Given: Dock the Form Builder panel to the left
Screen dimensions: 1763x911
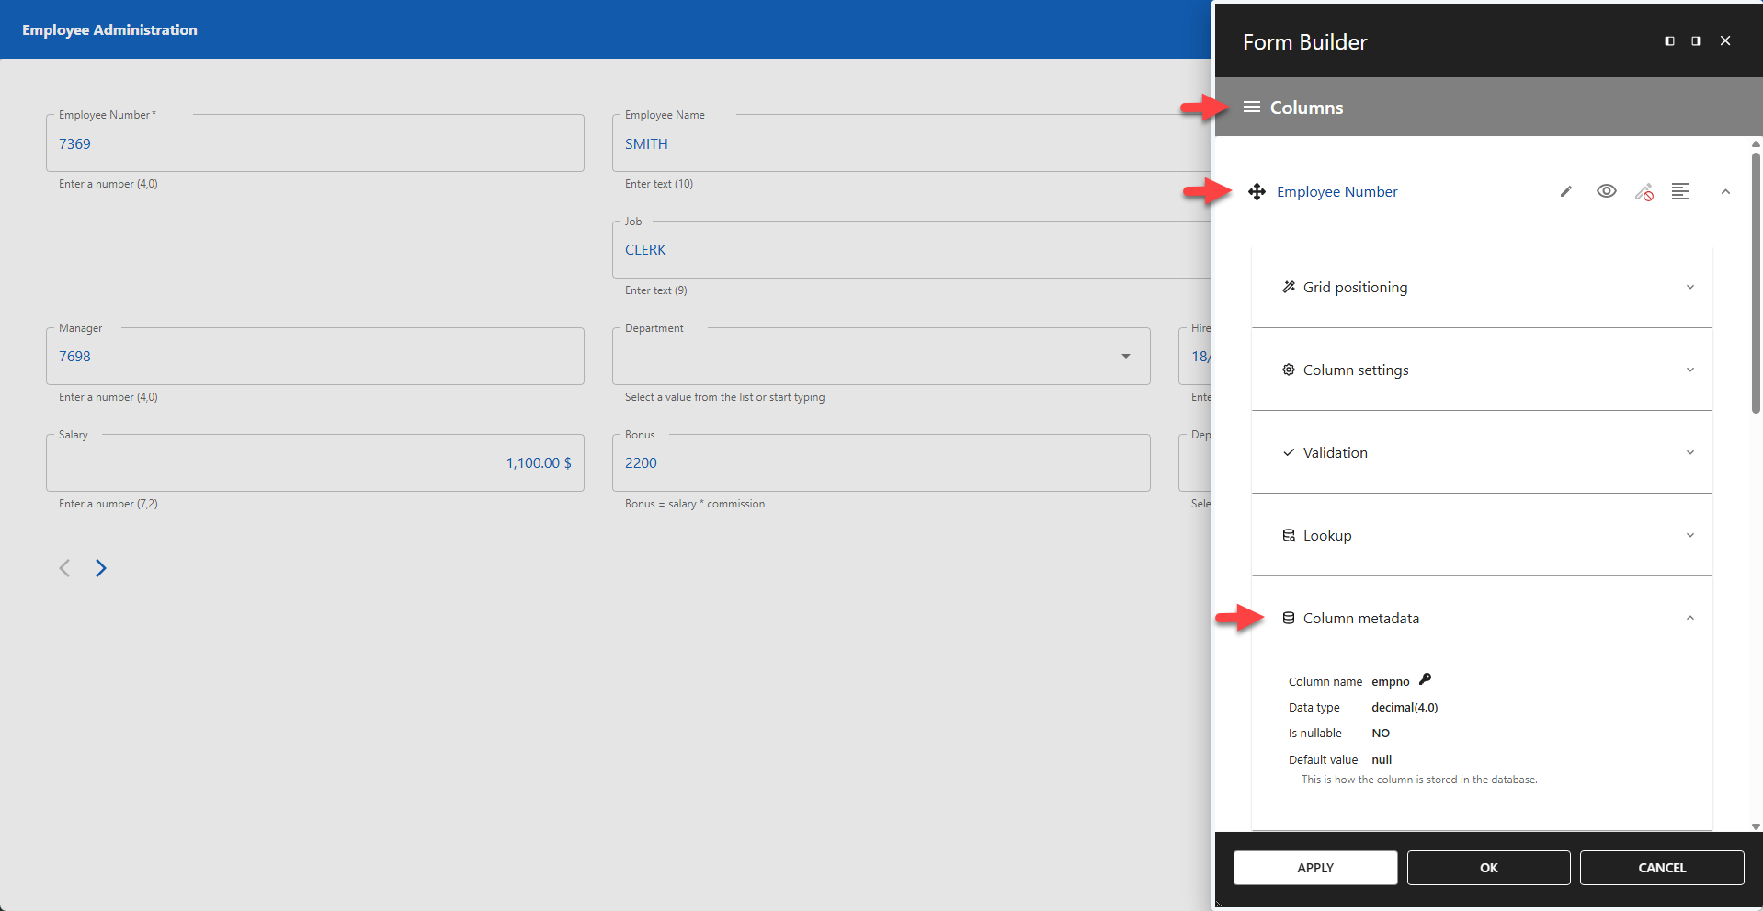Looking at the screenshot, I should pyautogui.click(x=1669, y=40).
